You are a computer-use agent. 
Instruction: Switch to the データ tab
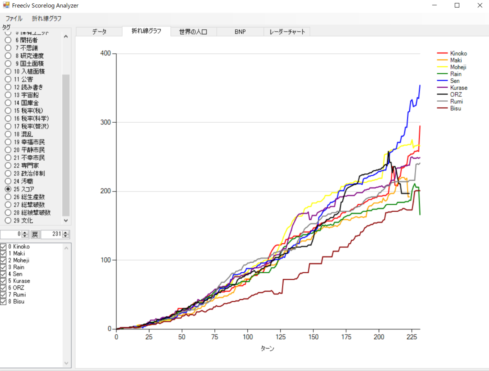click(x=99, y=32)
